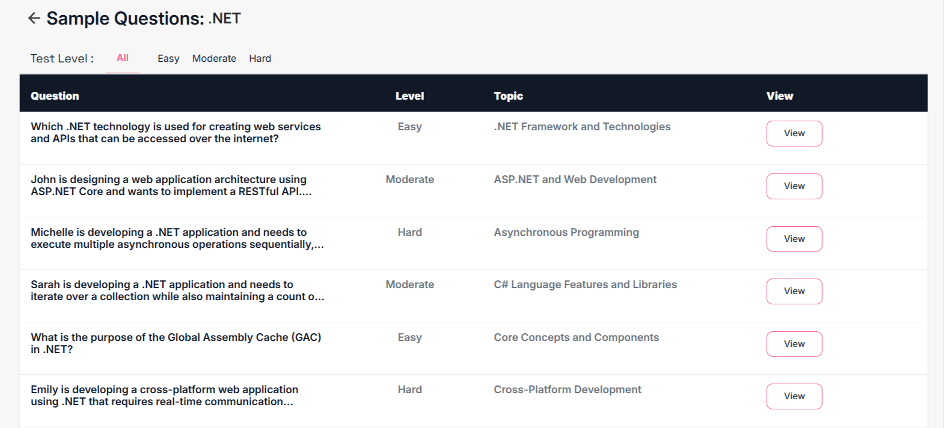View the web services and APIs question
The image size is (944, 428).
tap(794, 133)
